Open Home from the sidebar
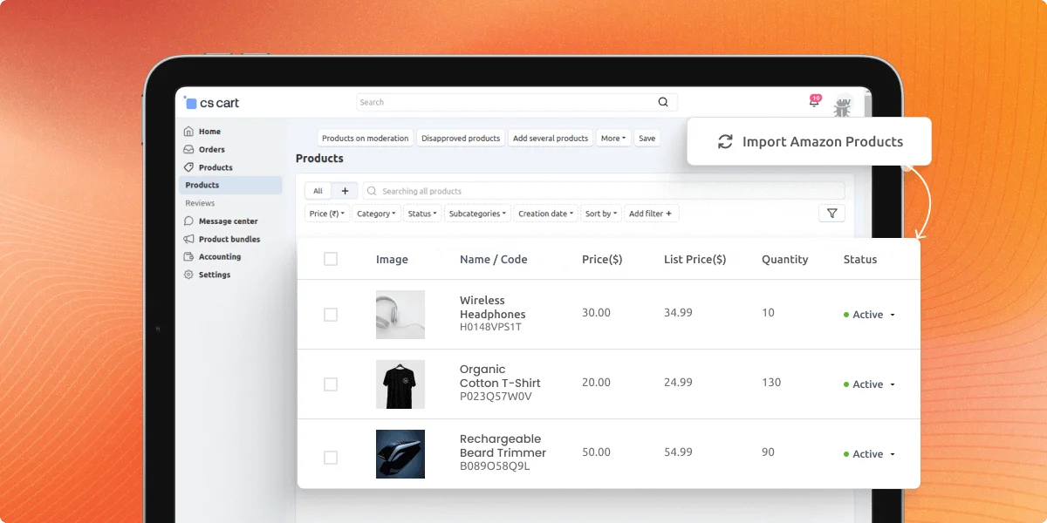This screenshot has height=523, width=1047. coord(209,132)
